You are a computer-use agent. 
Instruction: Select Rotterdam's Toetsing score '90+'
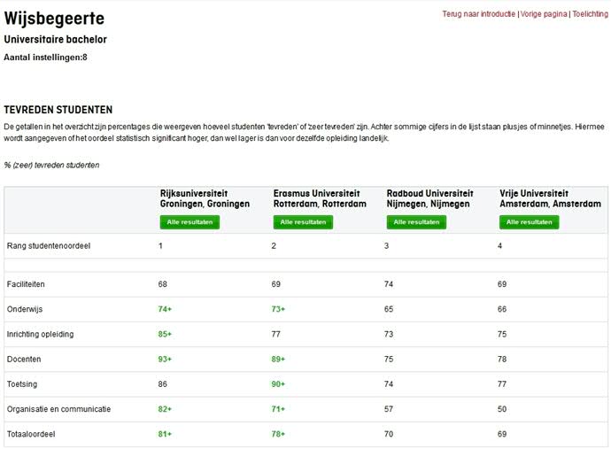tap(278, 384)
